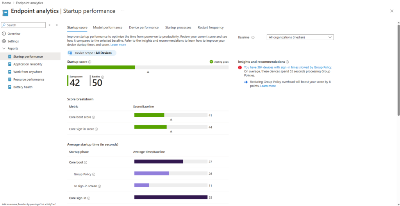
Task: Click the Startup phase column header
Action: (79, 152)
